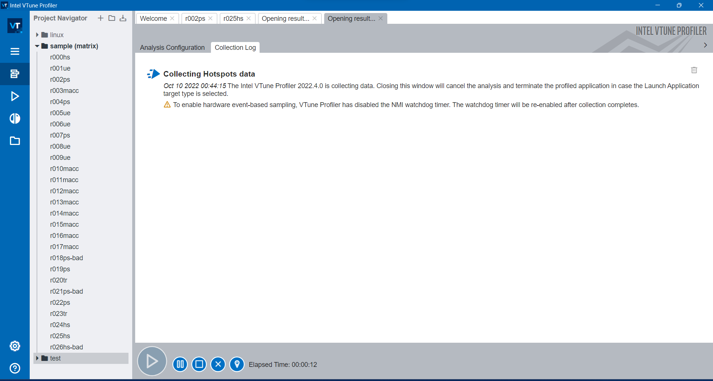This screenshot has height=381, width=713.
Task: Open Help question mark icon
Action: click(x=15, y=368)
